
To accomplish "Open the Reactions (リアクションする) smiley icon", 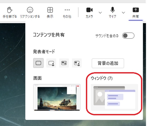I will 30,10.
